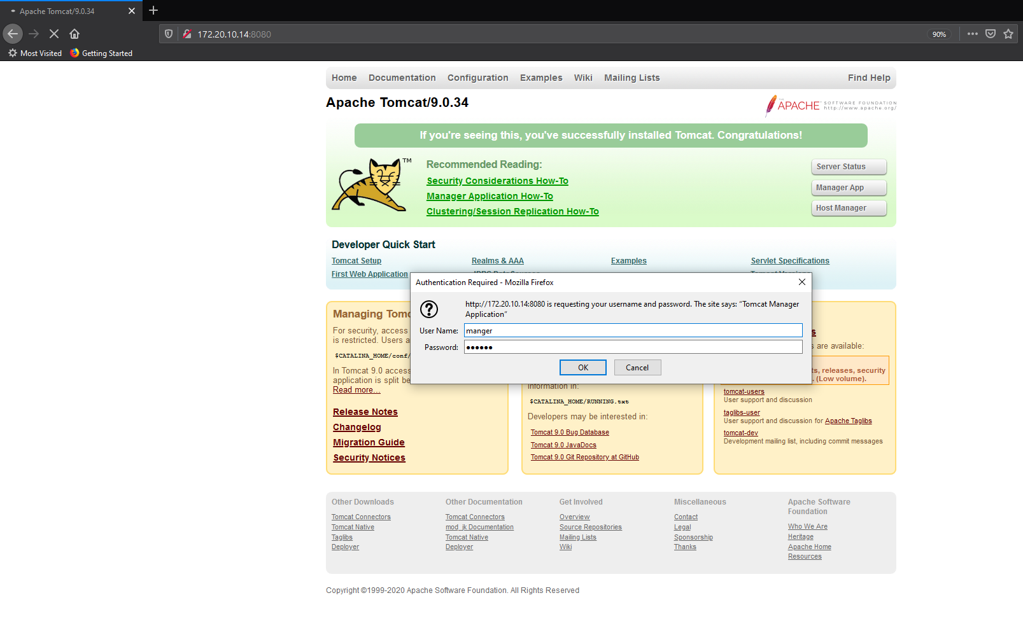Open the Changelog link
This screenshot has width=1023, height=628.
pyautogui.click(x=357, y=428)
